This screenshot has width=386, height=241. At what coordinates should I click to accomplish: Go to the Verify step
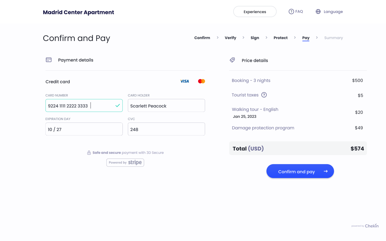(x=231, y=38)
